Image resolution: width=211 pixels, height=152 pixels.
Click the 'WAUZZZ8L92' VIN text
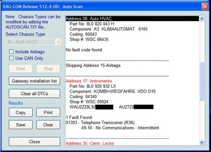[82, 107]
